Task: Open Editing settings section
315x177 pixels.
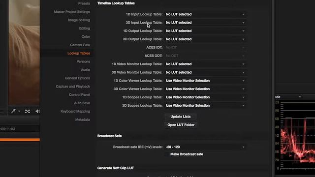Action: click(84, 29)
